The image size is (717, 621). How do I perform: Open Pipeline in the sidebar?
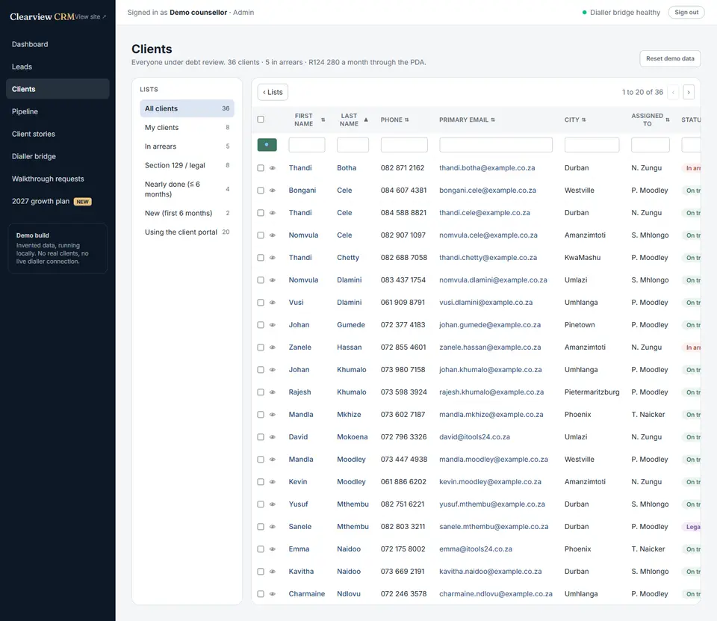coord(58,111)
